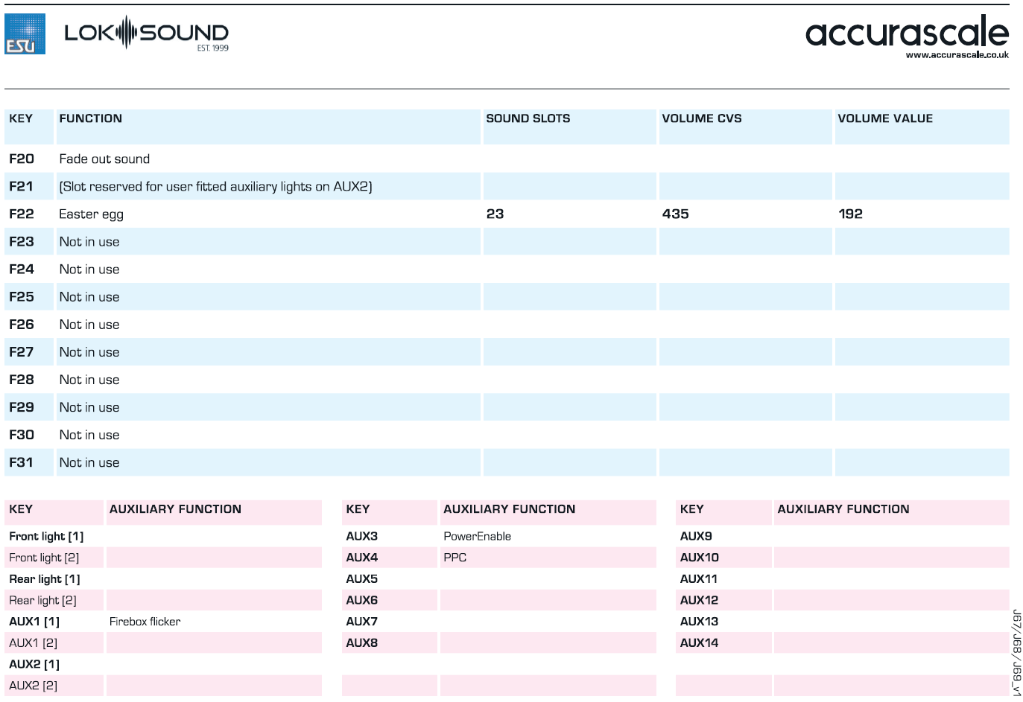This screenshot has height=702, width=1023.
Task: Click the LokSound logo
Action: [x=147, y=33]
